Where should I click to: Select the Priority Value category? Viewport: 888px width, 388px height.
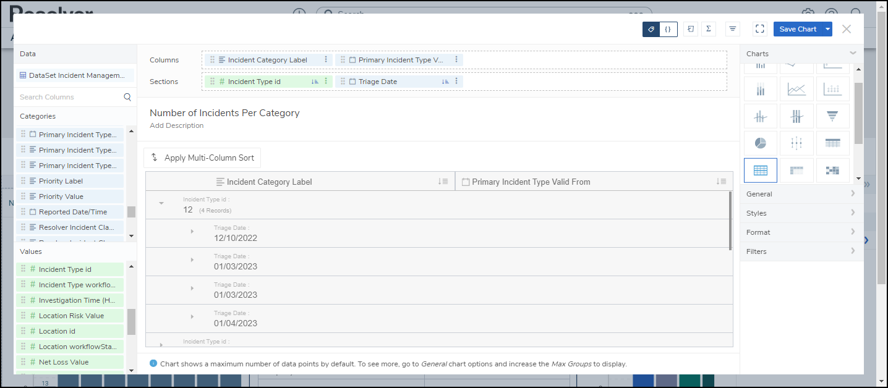click(70, 196)
